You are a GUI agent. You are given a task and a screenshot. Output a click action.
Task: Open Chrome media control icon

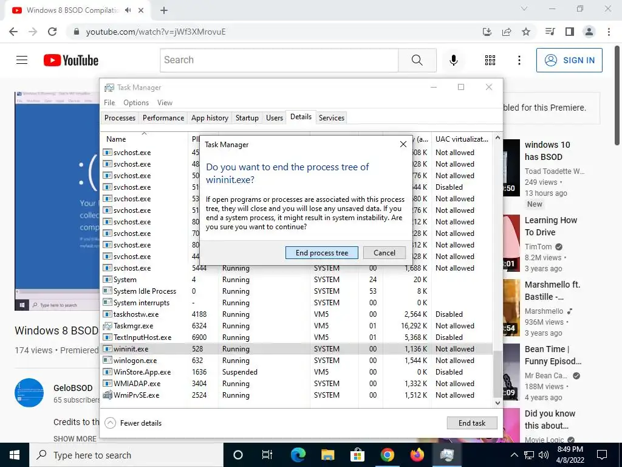550,32
